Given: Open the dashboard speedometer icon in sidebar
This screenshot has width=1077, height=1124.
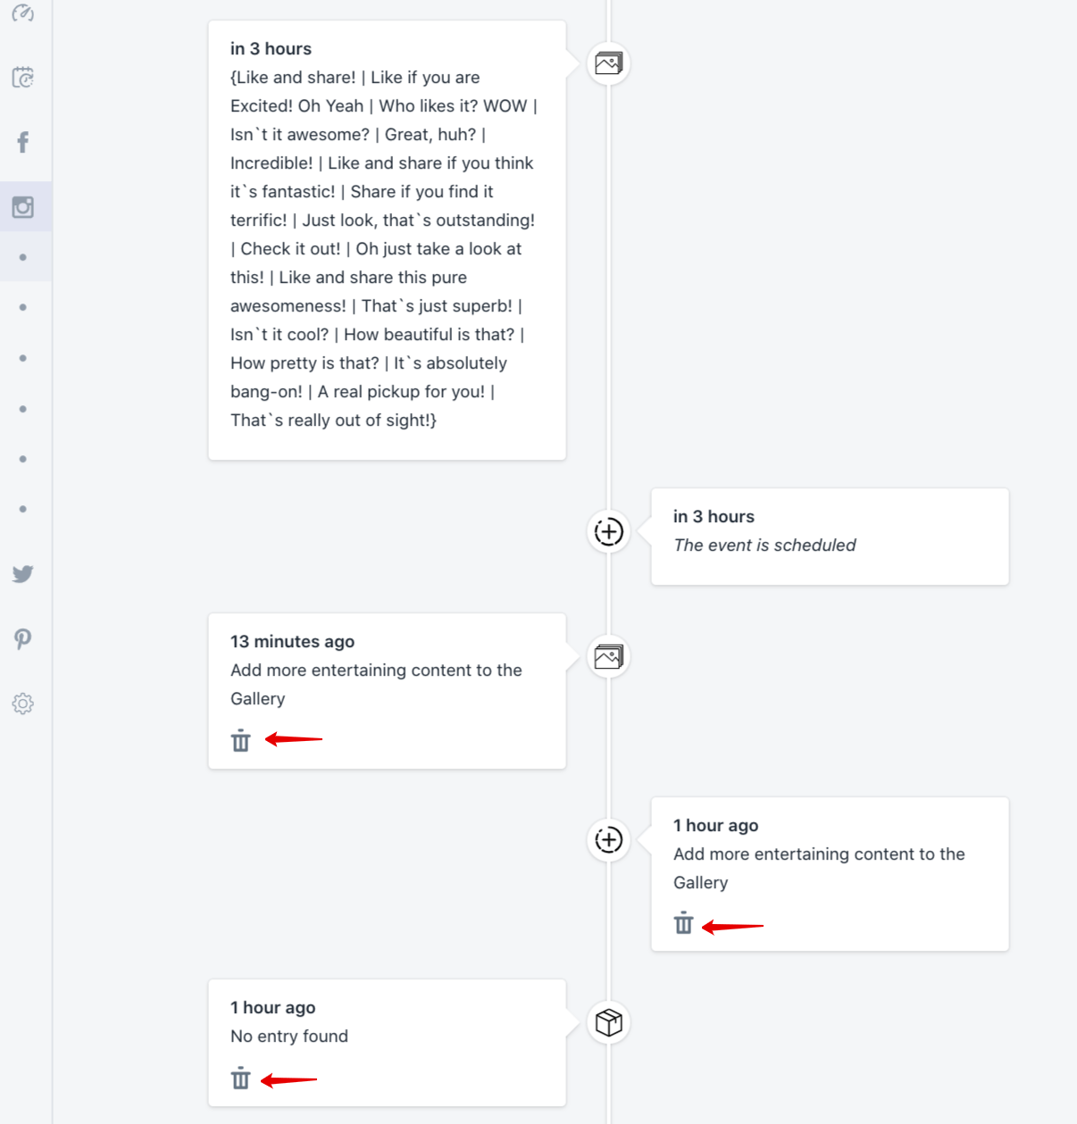Looking at the screenshot, I should click(x=23, y=12).
